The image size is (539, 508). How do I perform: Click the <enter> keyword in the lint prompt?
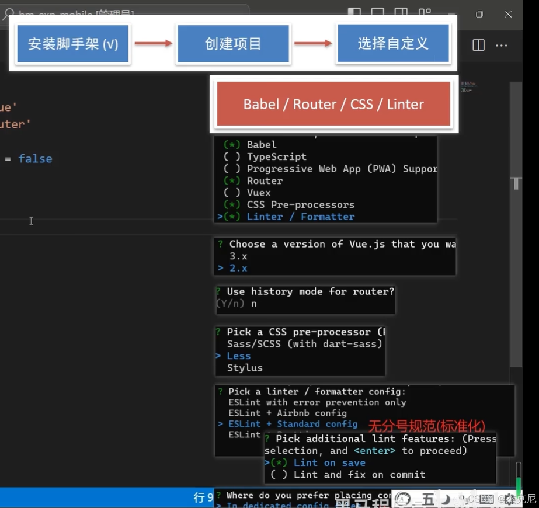pos(375,451)
